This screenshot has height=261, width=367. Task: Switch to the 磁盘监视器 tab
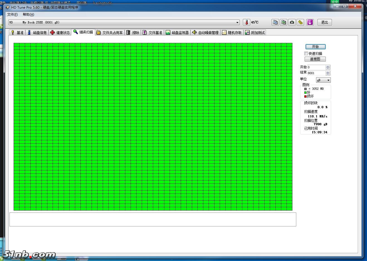[177, 33]
